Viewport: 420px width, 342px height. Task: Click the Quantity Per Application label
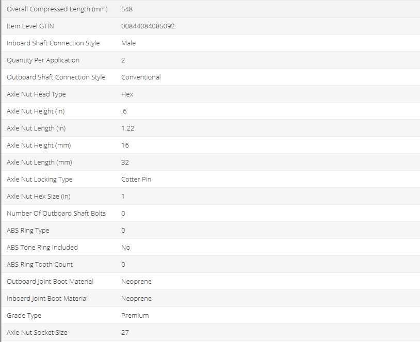click(43, 60)
